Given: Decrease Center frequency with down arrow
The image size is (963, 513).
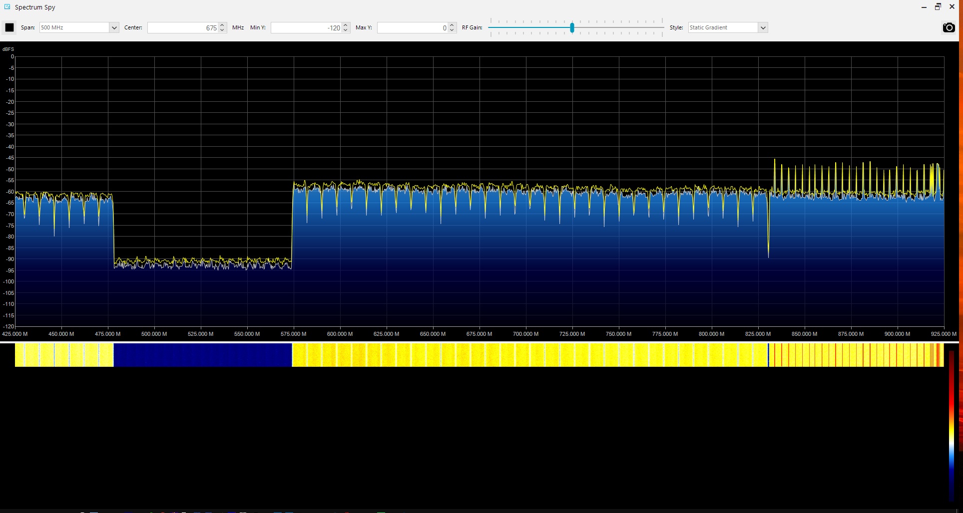Looking at the screenshot, I should 222,30.
